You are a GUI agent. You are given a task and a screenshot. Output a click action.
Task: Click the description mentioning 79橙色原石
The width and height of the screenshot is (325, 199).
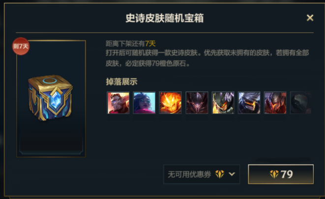coord(207,58)
